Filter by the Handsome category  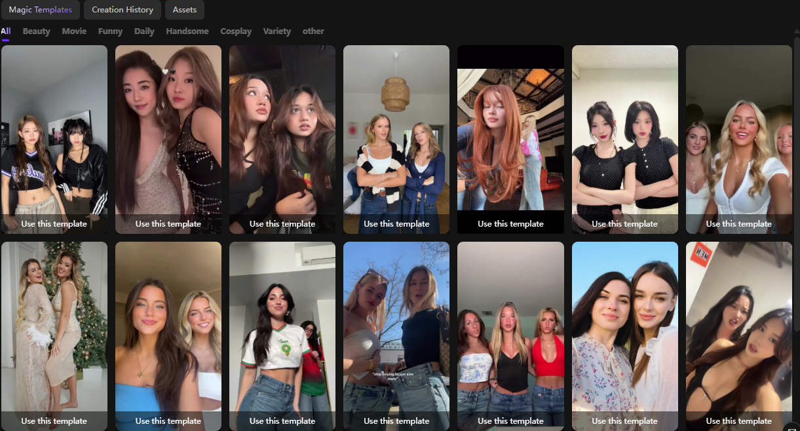(x=187, y=31)
